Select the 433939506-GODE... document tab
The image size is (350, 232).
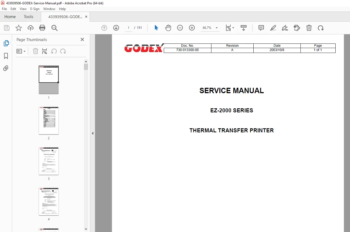pyautogui.click(x=65, y=17)
